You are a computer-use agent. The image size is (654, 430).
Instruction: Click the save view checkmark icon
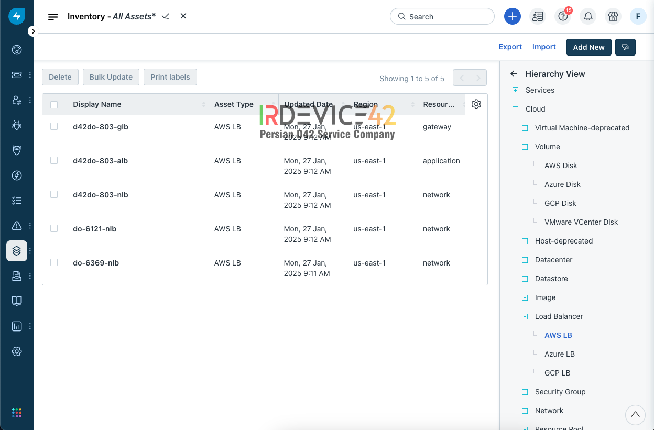pos(166,16)
